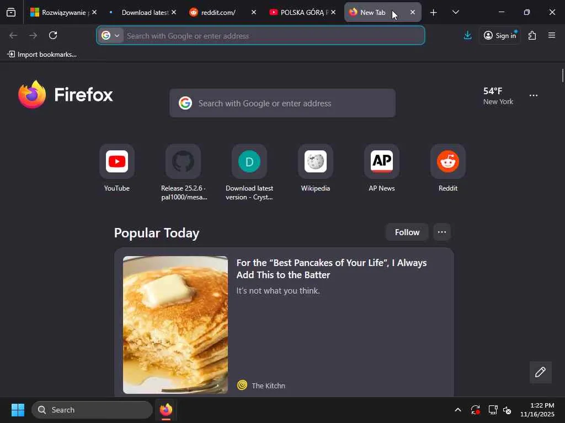Go back with the back arrow button
The height and width of the screenshot is (423, 565).
pyautogui.click(x=13, y=35)
